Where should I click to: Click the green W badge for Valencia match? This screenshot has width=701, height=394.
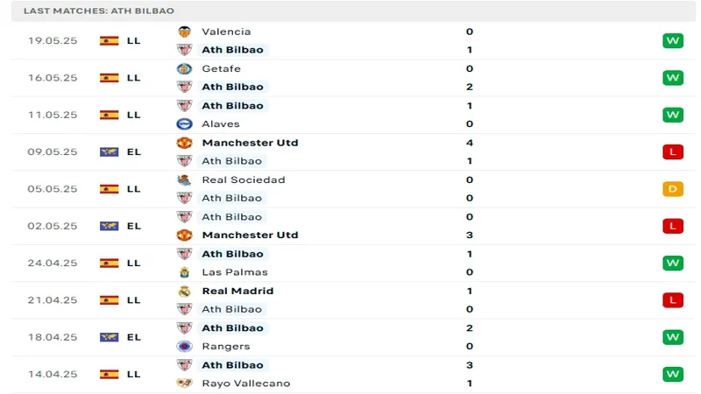[x=673, y=40]
